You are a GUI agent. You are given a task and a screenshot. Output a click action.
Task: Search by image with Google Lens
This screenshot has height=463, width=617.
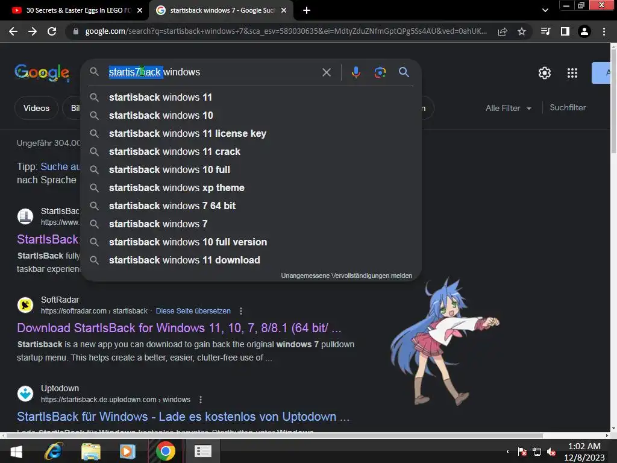point(380,72)
